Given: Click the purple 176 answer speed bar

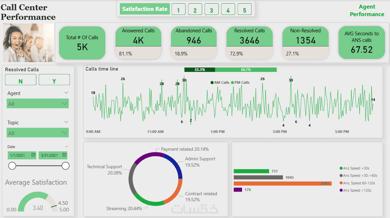Looking at the screenshot, I should pos(238,190).
